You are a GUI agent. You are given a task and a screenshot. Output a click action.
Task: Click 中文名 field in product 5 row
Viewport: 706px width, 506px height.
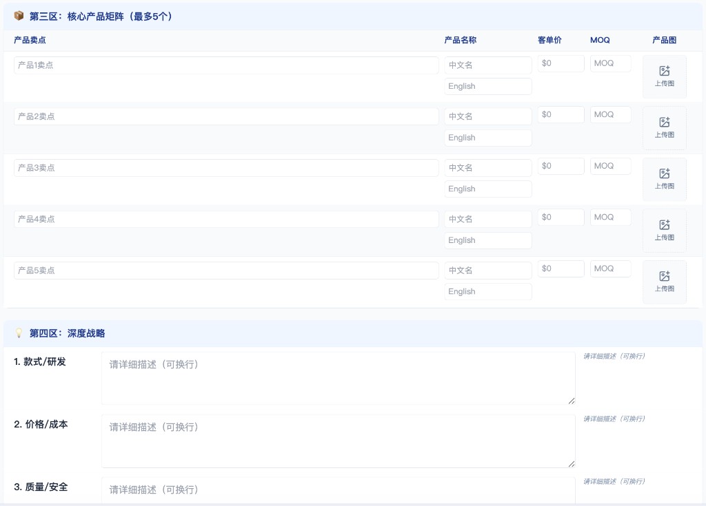point(488,271)
